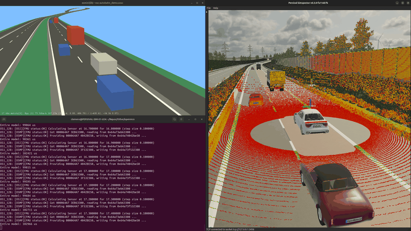The image size is (411, 231).
Task: Minimize the terminal window
Action: point(189,119)
